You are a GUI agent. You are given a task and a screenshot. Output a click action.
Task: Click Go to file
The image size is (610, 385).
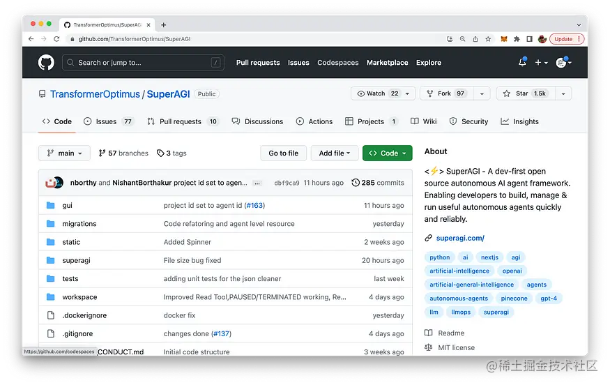click(x=283, y=153)
